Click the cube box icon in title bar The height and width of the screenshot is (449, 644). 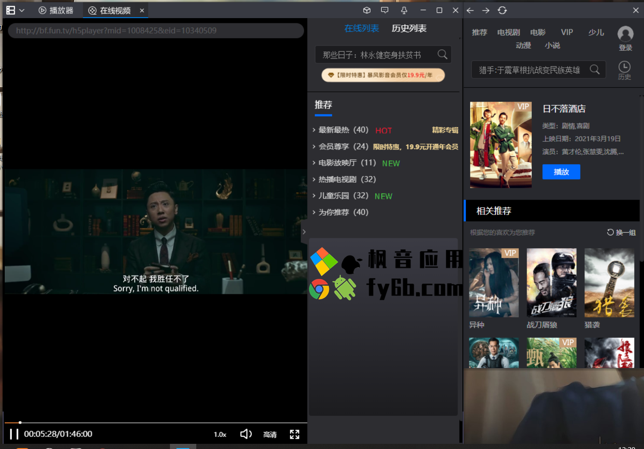coord(367,10)
